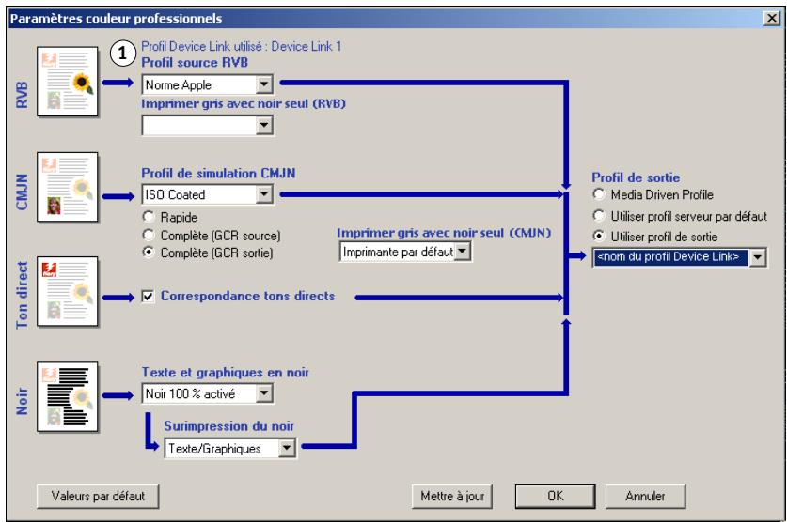Click the '<nom du profil Device Link>' field
Screen dimensions: 787x522
[671, 257]
